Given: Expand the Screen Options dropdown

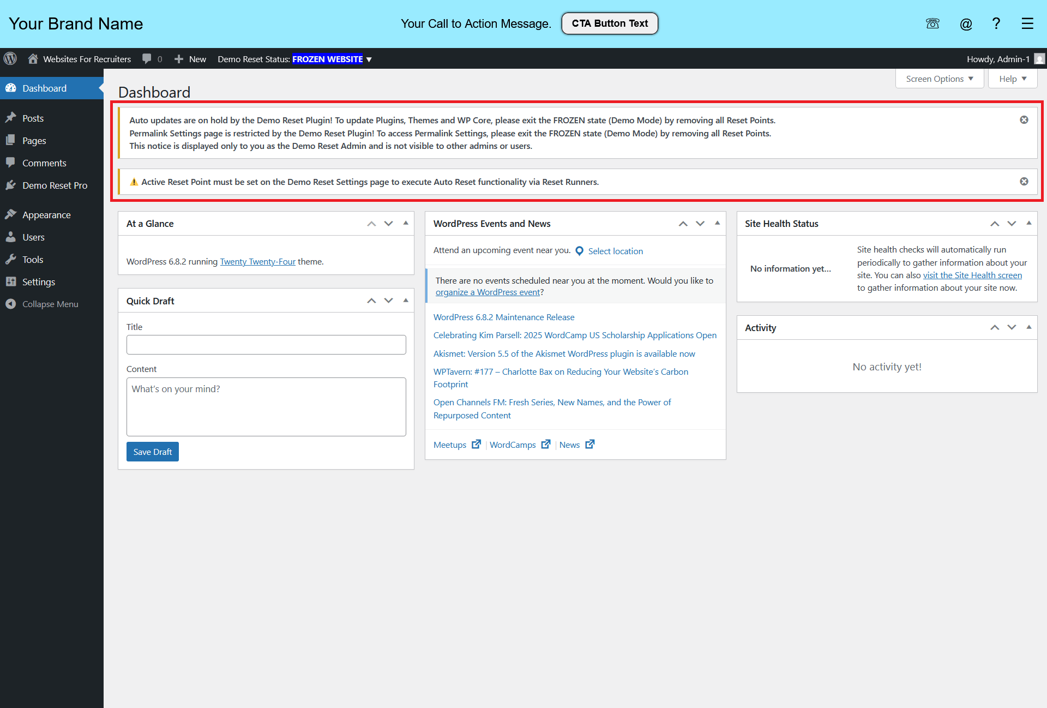Looking at the screenshot, I should [940, 79].
